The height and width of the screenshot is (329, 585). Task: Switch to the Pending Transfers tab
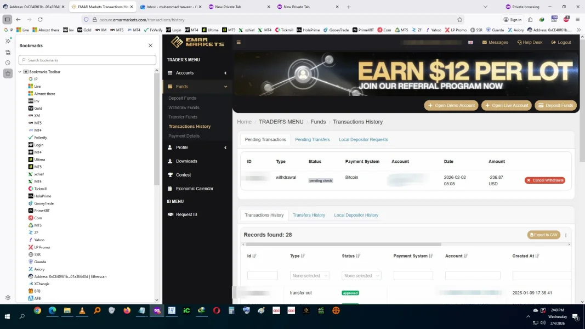click(x=313, y=139)
